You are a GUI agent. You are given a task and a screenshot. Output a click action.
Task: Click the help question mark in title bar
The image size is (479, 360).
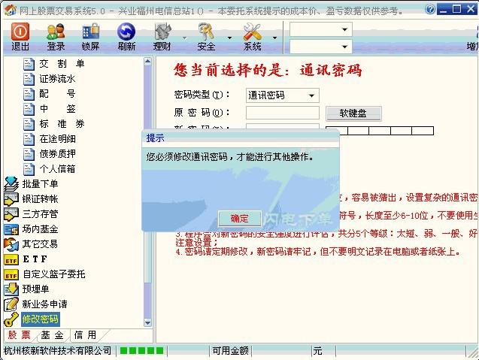click(430, 9)
